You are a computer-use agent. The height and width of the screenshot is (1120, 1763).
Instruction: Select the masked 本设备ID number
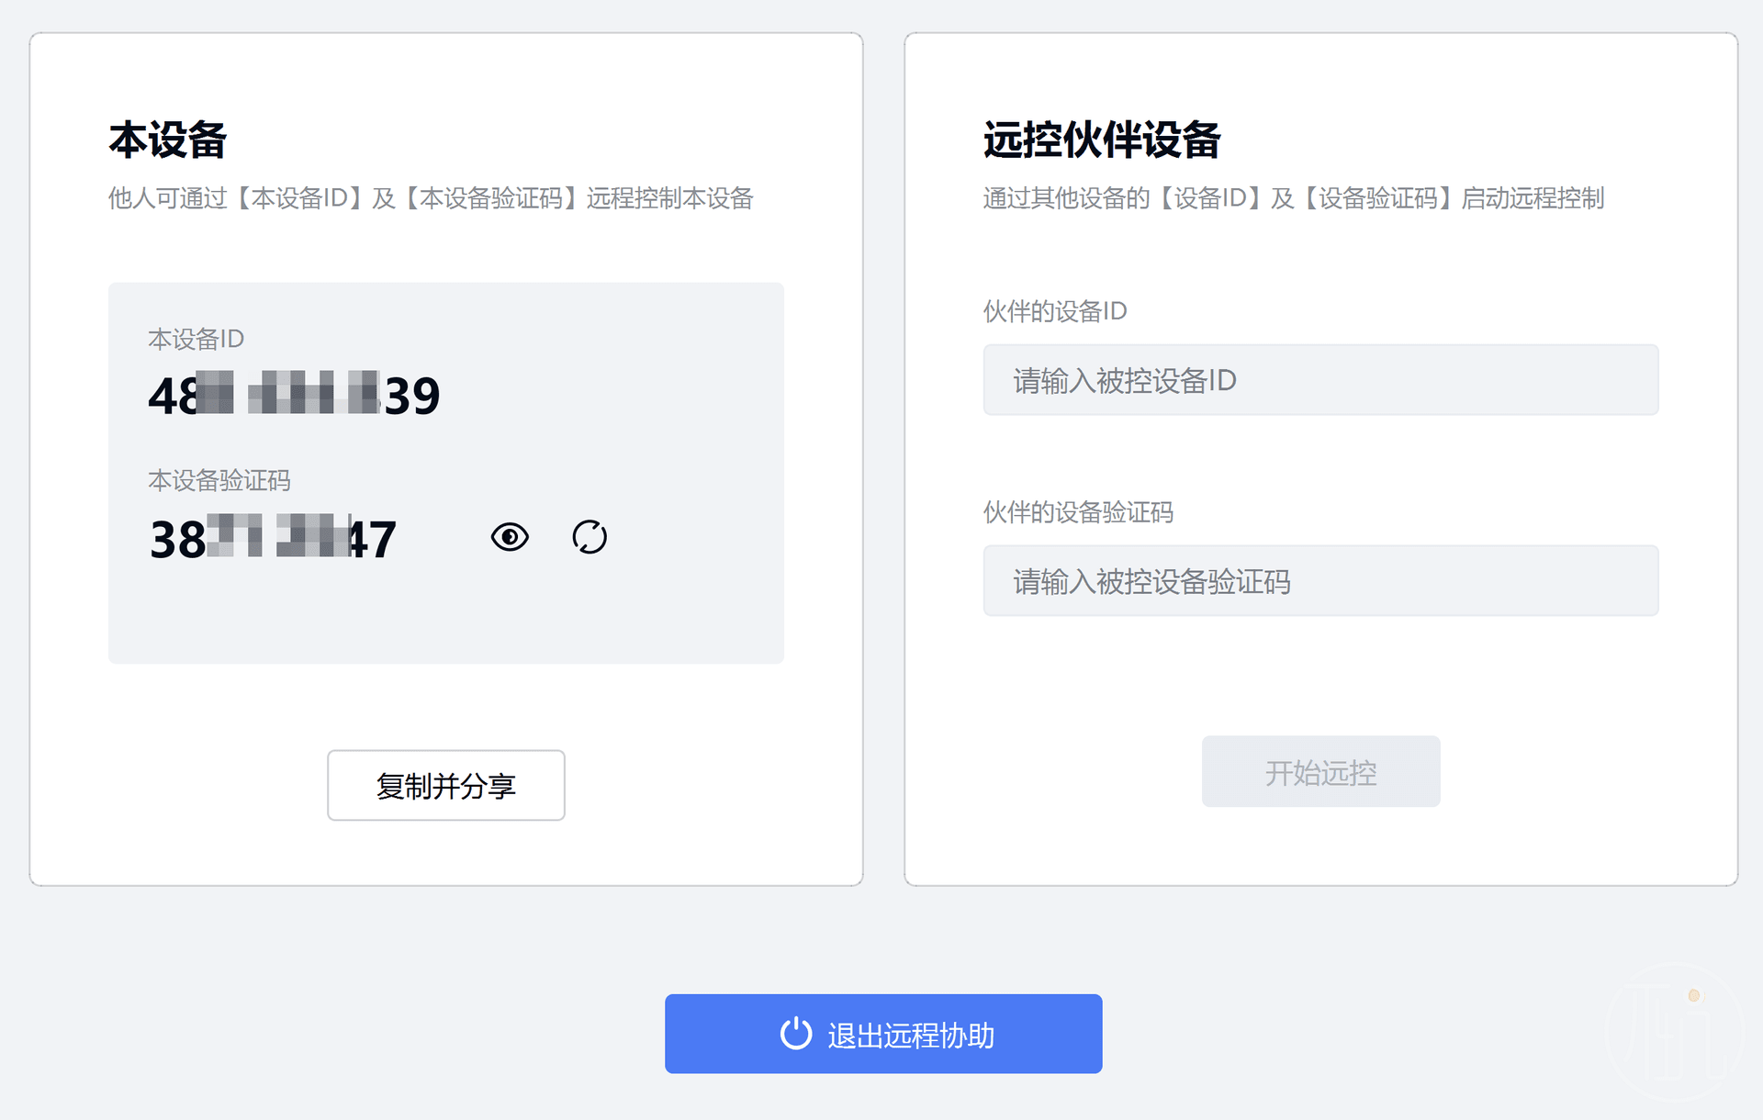click(294, 395)
